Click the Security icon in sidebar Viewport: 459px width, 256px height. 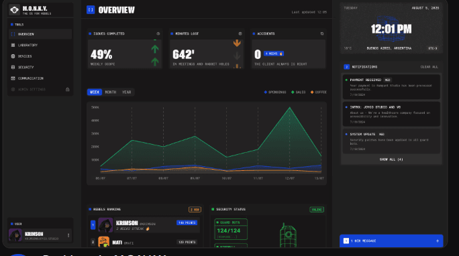click(13, 67)
